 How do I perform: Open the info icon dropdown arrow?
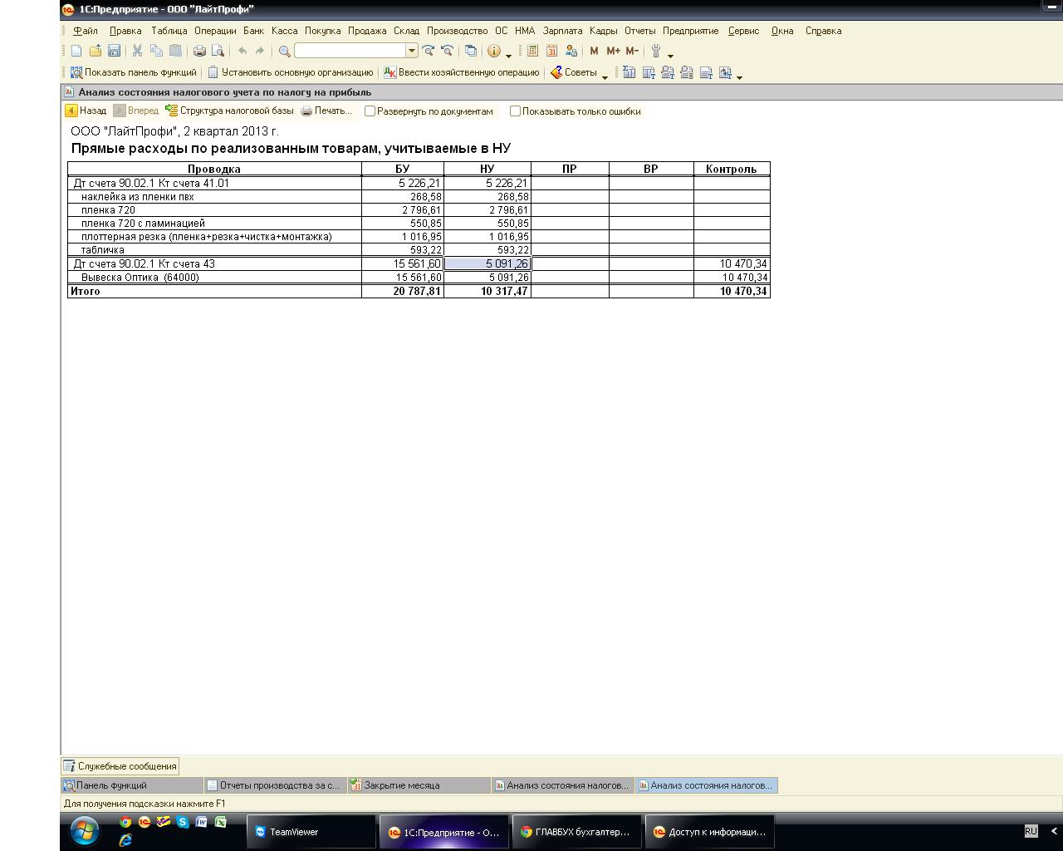[x=509, y=55]
